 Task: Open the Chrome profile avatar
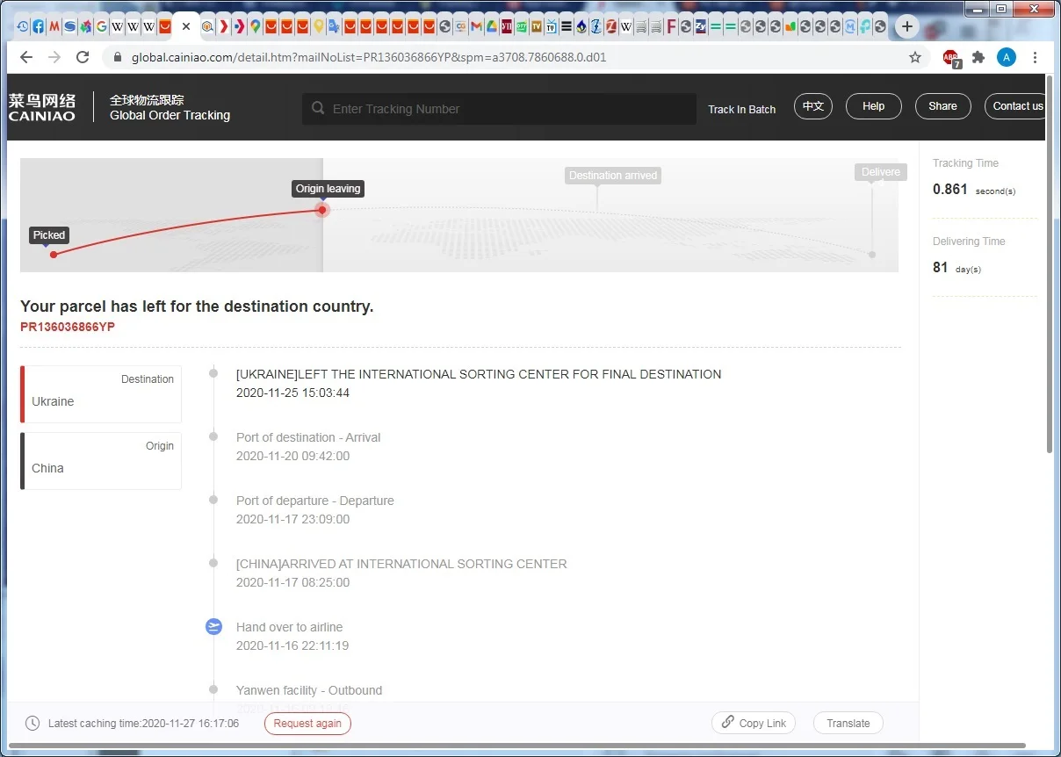pyautogui.click(x=1007, y=58)
